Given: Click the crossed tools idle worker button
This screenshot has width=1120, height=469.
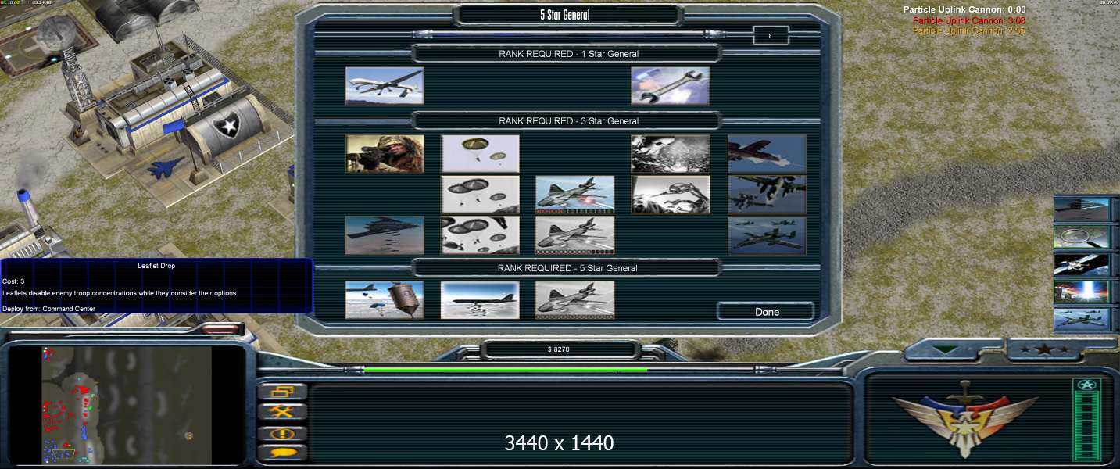Looking at the screenshot, I should 281,412.
